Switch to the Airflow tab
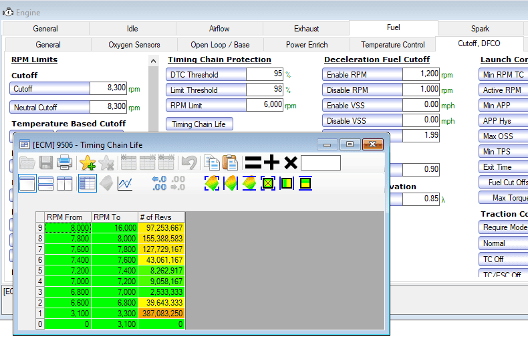The width and height of the screenshot is (528, 339). tap(219, 29)
